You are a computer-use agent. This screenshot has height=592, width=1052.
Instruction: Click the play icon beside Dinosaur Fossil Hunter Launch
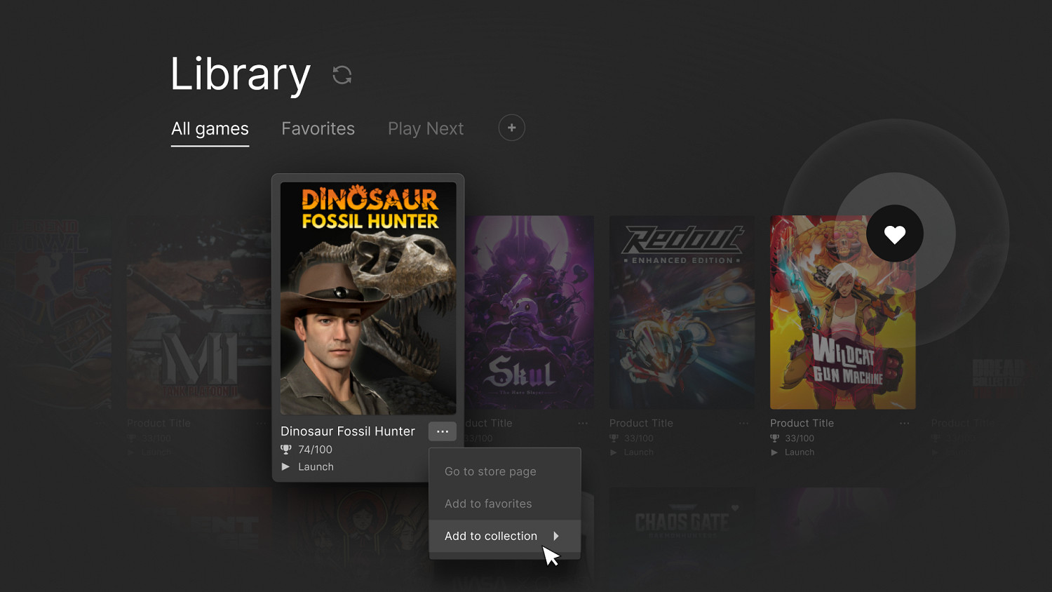pos(285,467)
